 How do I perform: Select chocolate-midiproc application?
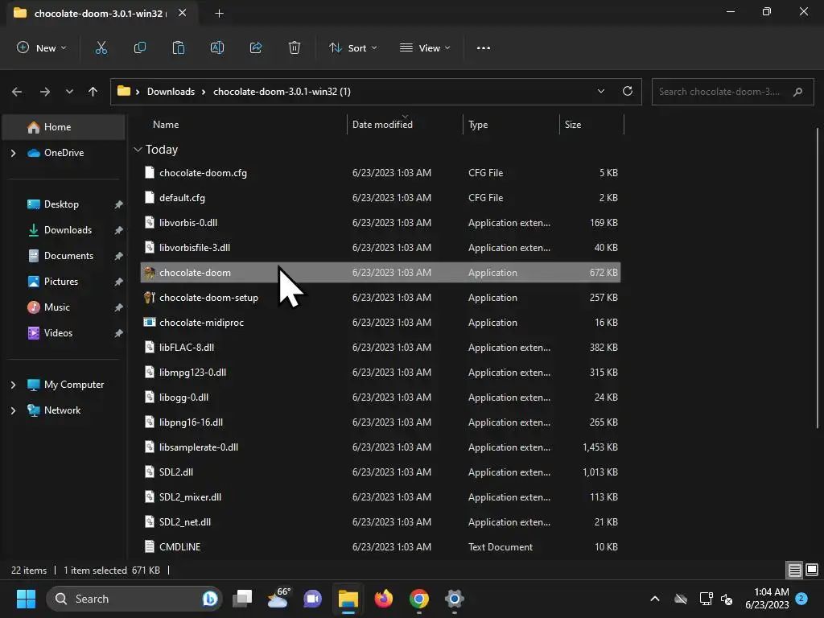tap(381, 323)
